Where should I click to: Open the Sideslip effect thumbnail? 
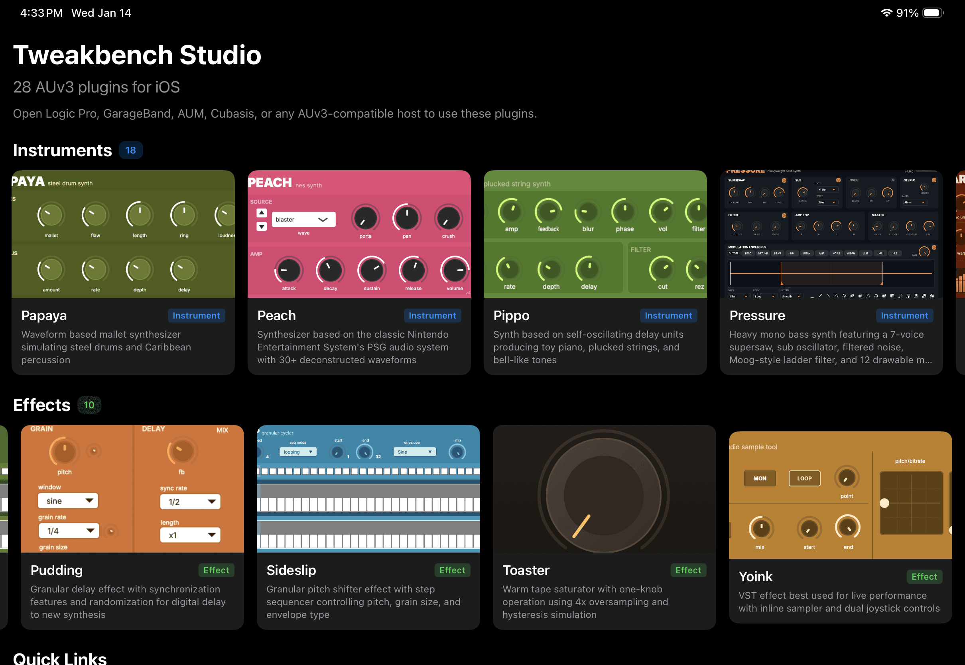click(368, 489)
